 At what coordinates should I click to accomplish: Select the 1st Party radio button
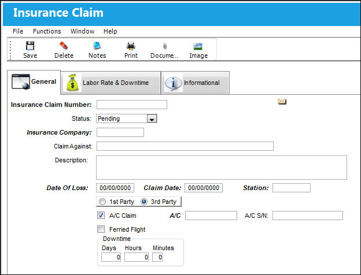pos(102,202)
